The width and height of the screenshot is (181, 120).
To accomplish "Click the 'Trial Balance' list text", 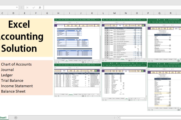I will coord(12,80).
